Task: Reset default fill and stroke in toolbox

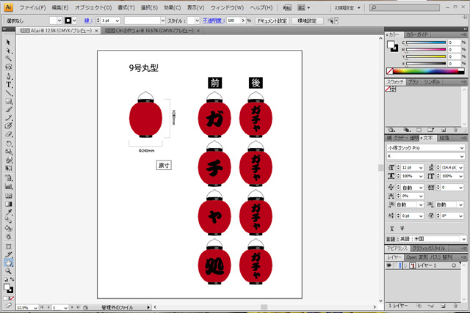Action: point(5,279)
